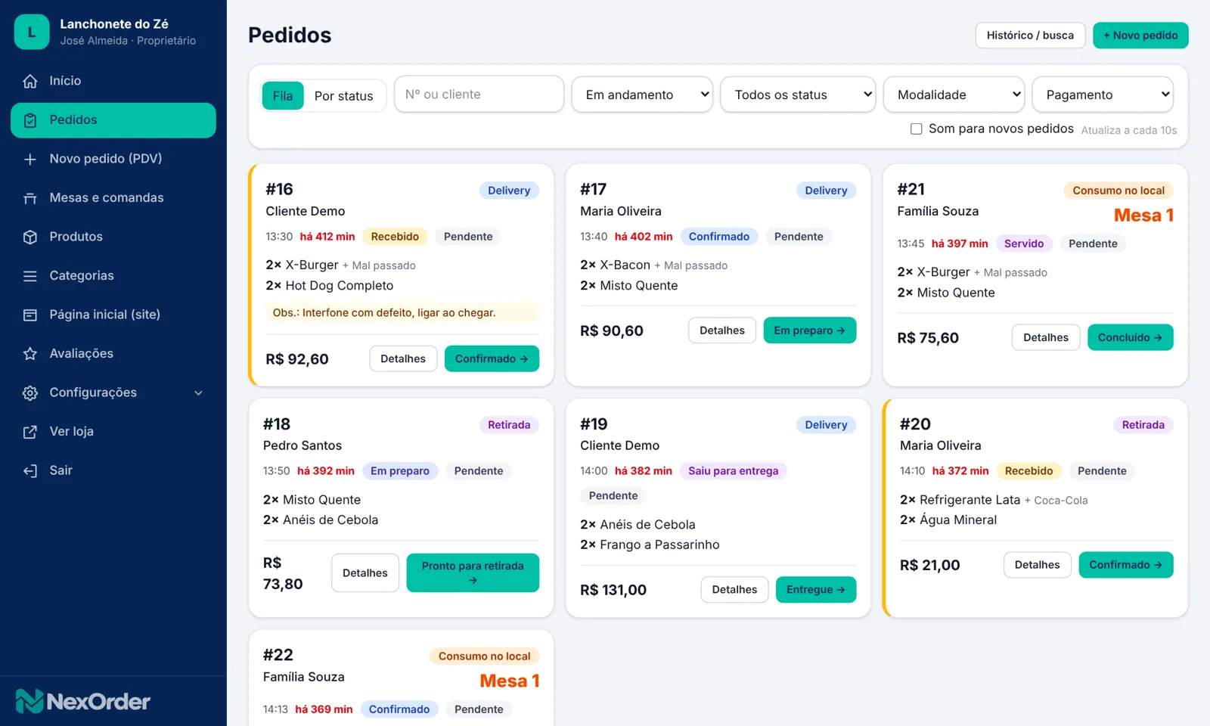Click Entregue button on order #19

pos(816,590)
